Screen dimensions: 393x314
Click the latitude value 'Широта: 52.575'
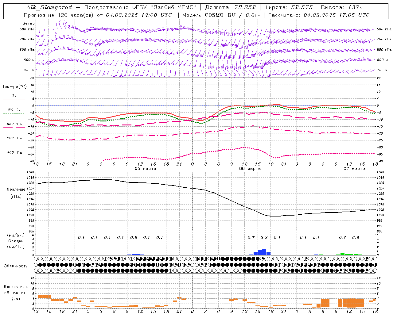pyautogui.click(x=288, y=7)
